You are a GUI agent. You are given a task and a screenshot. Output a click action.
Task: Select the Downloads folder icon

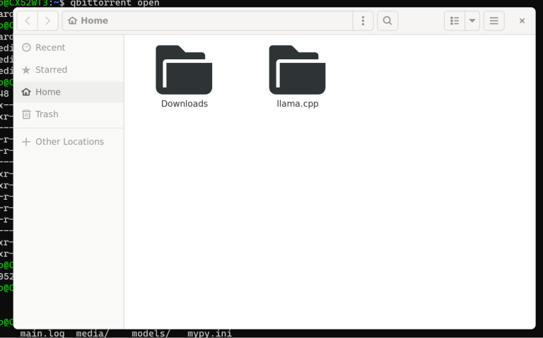click(x=184, y=70)
